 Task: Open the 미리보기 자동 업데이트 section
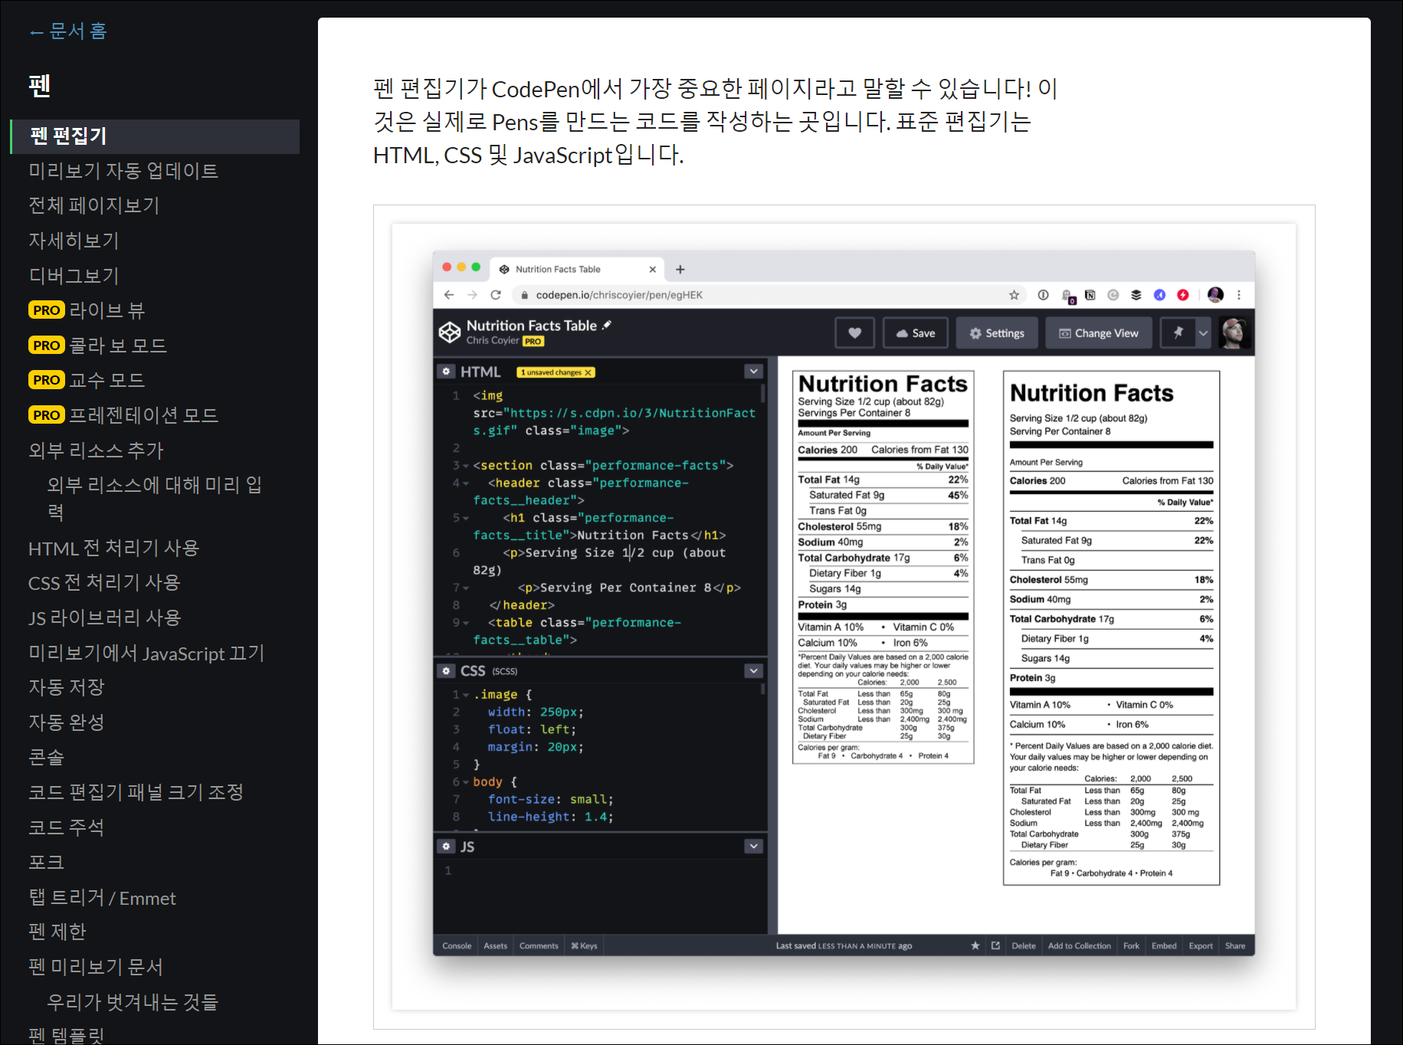[123, 171]
